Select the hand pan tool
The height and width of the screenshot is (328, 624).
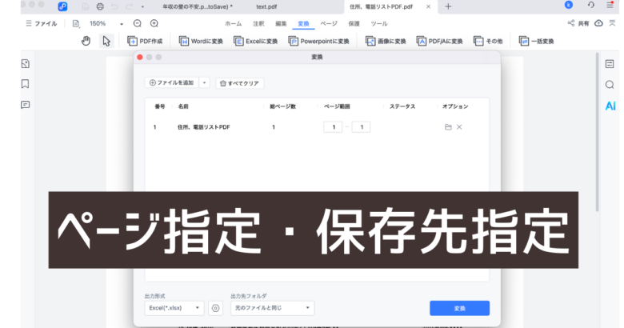pos(86,41)
